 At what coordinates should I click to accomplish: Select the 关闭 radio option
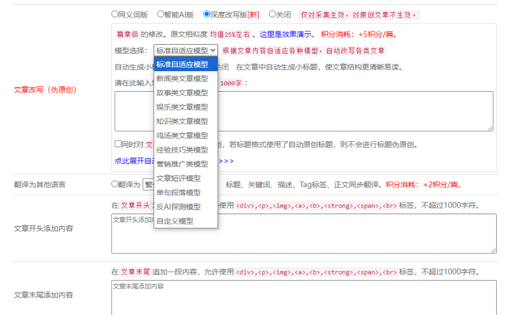click(273, 14)
